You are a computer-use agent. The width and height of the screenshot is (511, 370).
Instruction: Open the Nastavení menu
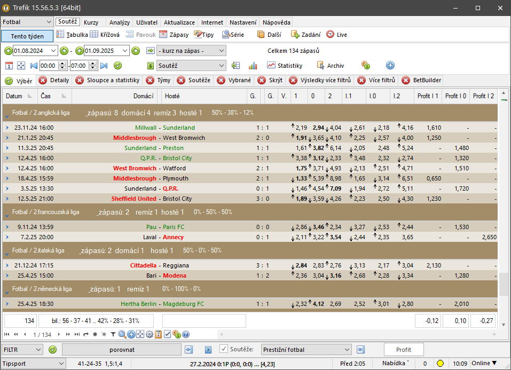pos(243,22)
